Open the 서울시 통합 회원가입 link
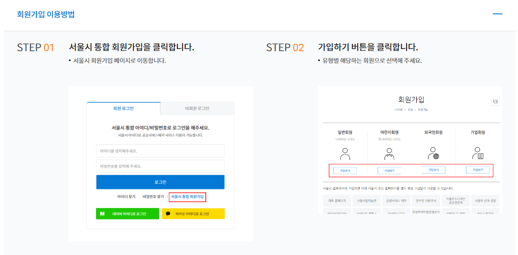 [x=188, y=196]
